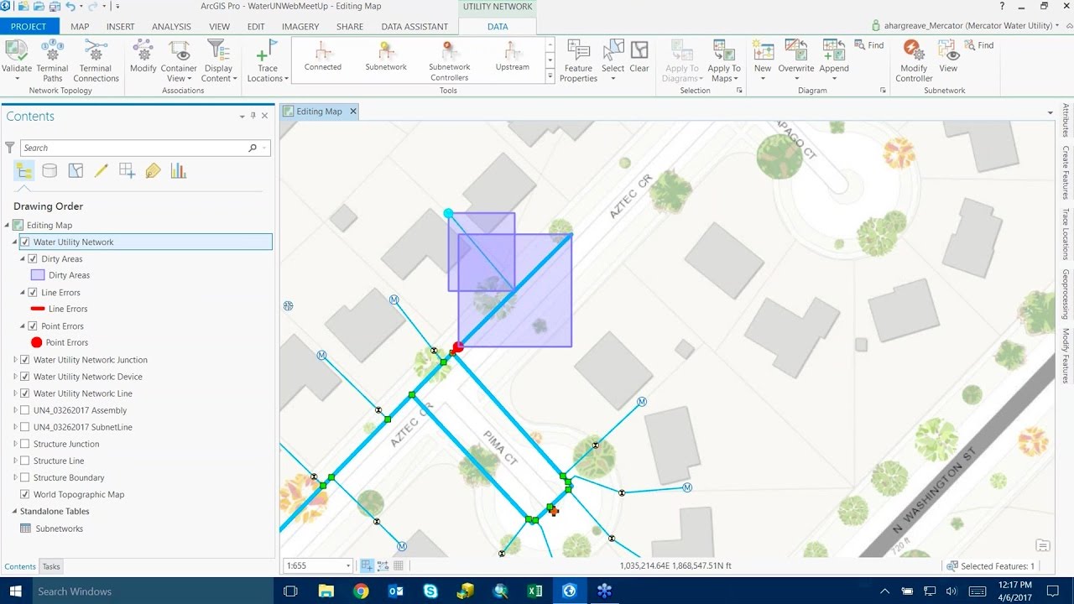Open the Contents search dropdown
Image resolution: width=1074 pixels, height=604 pixels.
coord(265,148)
